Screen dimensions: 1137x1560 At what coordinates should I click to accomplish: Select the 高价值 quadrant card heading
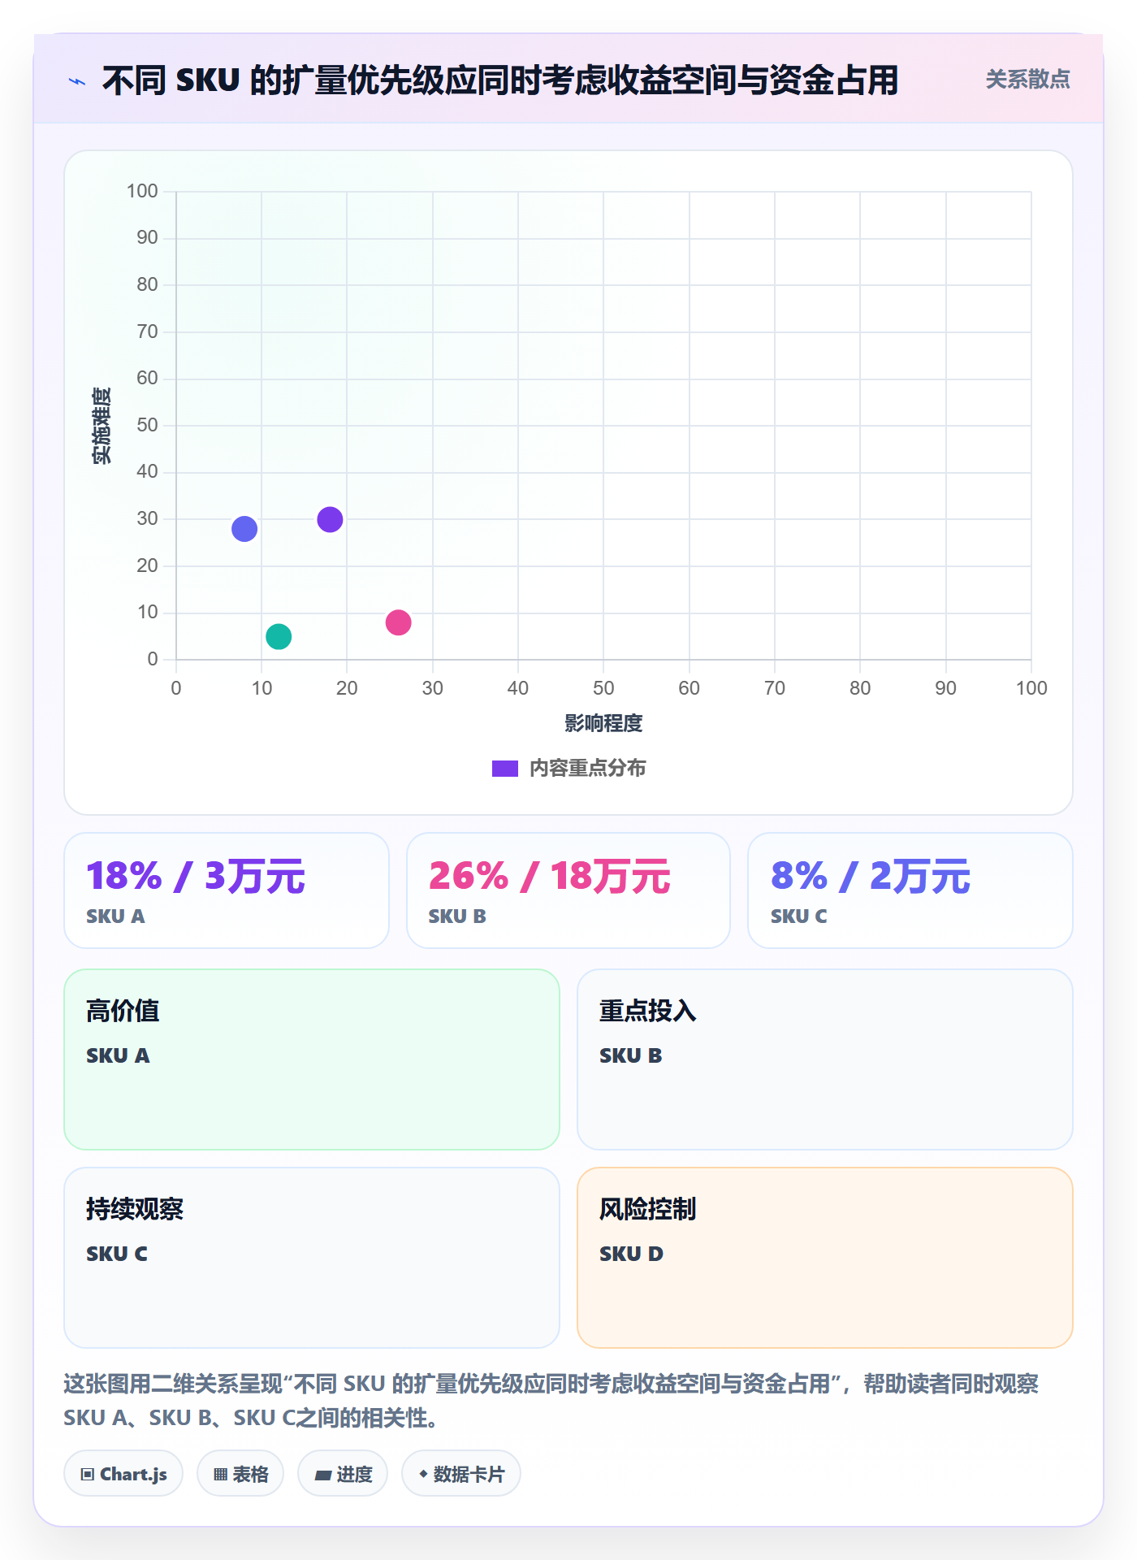123,1011
